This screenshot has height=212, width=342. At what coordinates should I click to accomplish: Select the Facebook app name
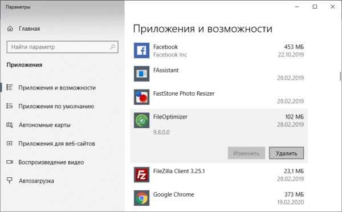pos(165,47)
